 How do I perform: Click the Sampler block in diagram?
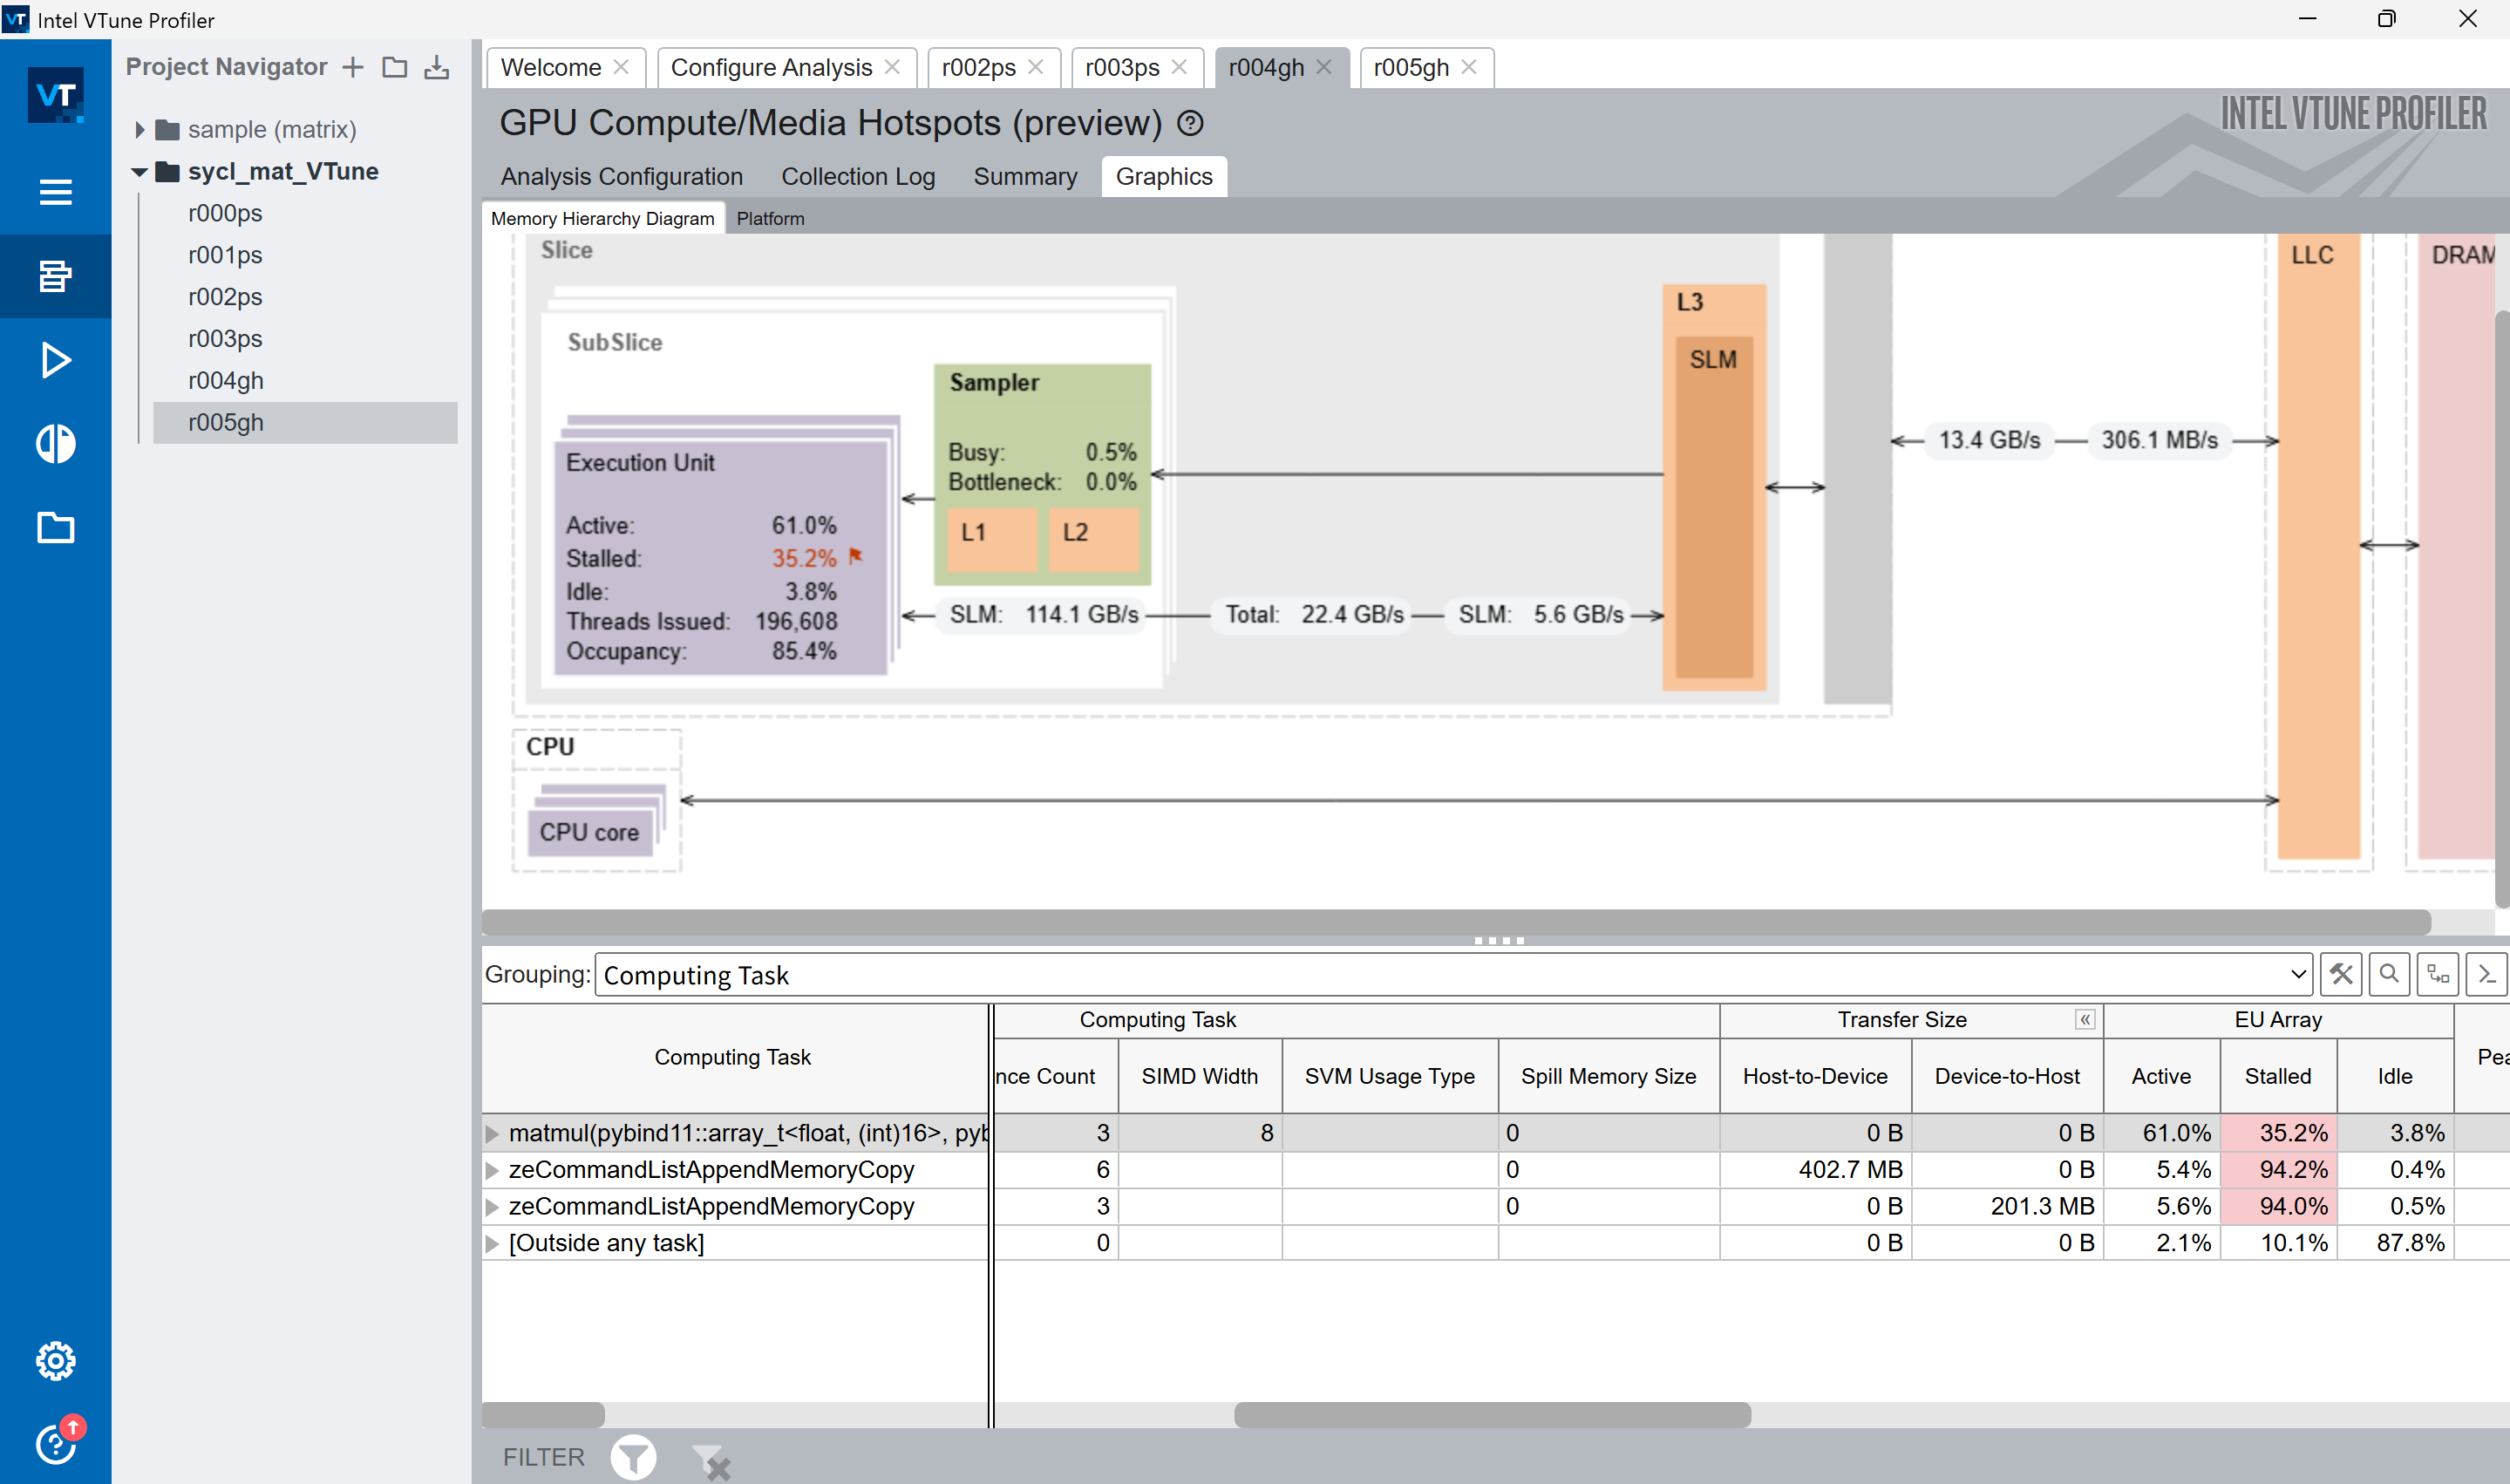1043,474
